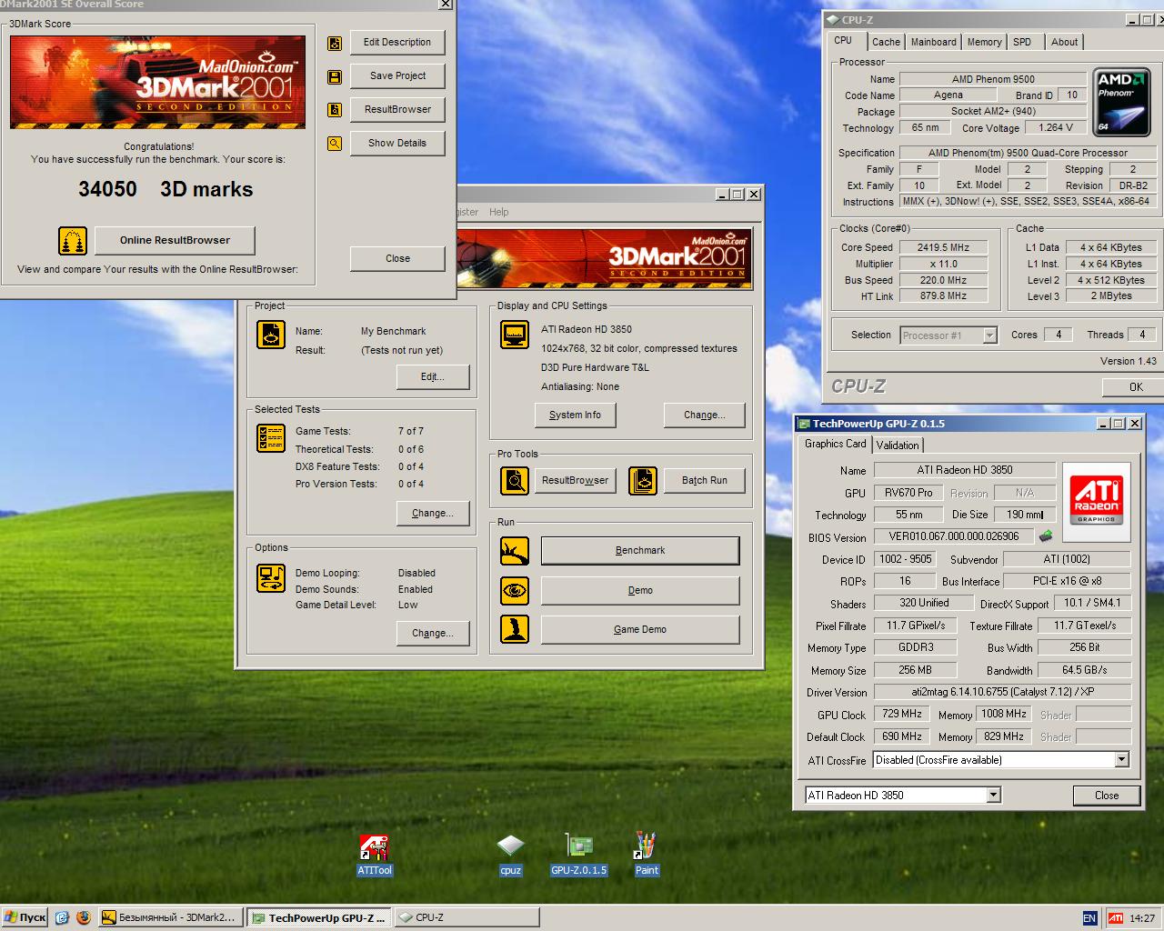The height and width of the screenshot is (931, 1164).
Task: Click the Batch Run icon in Pro Tools
Action: pos(643,480)
